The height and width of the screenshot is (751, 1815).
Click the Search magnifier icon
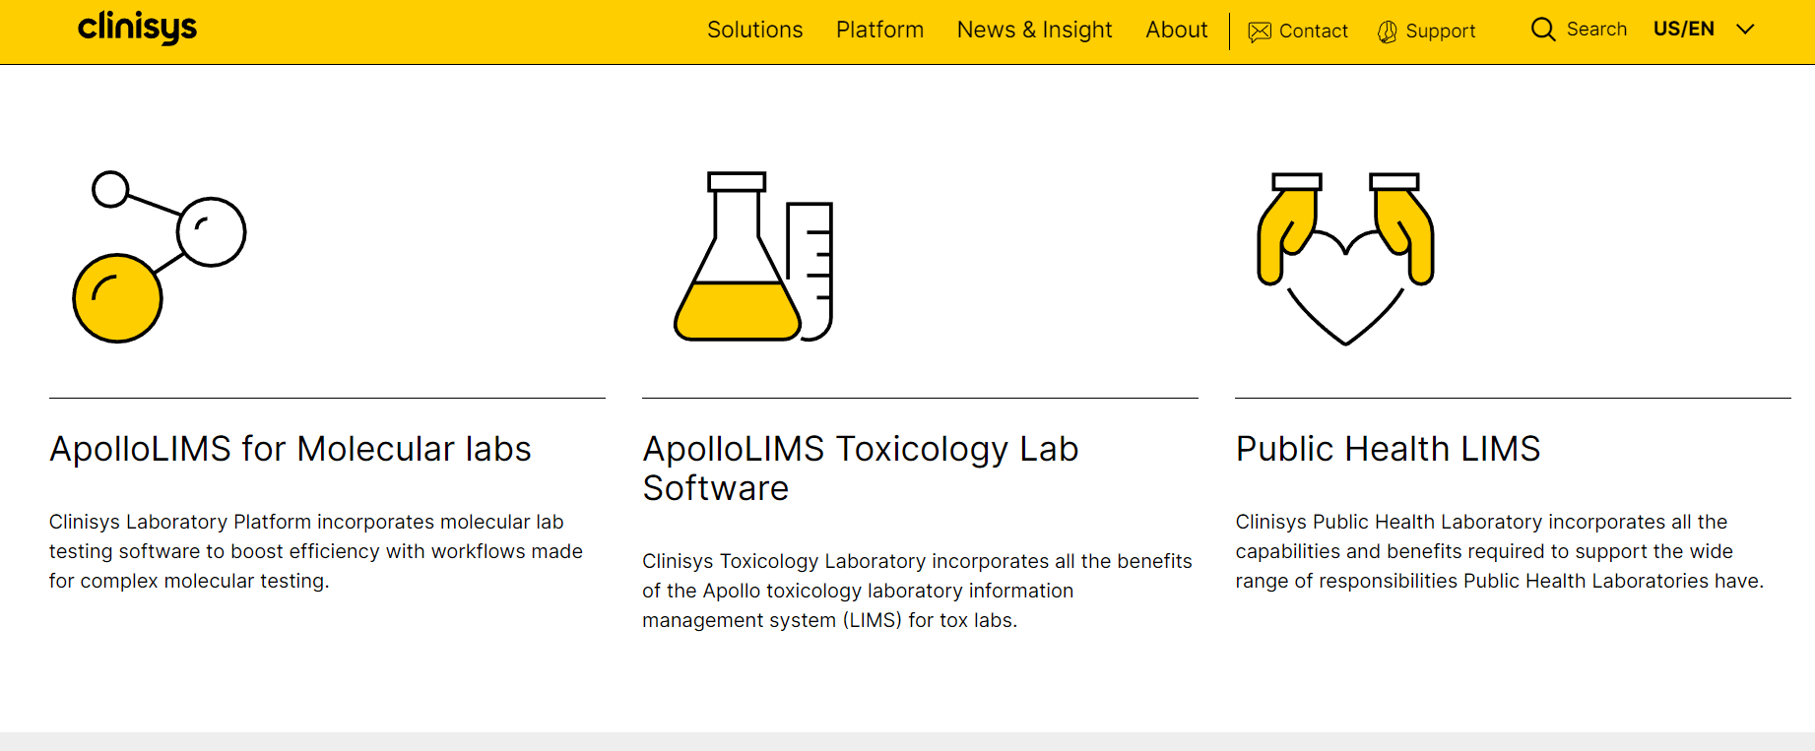tap(1543, 30)
